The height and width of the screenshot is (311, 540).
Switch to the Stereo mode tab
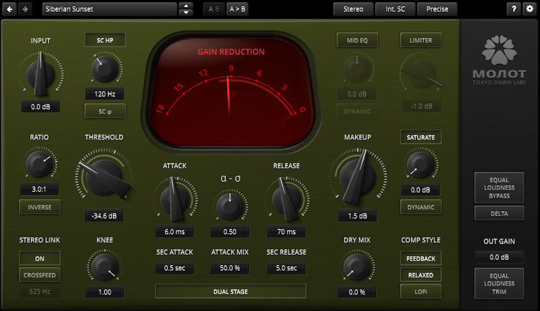(x=353, y=9)
